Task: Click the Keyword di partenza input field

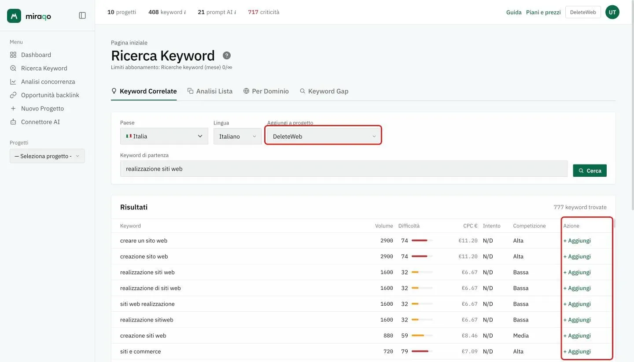Action: click(344, 168)
